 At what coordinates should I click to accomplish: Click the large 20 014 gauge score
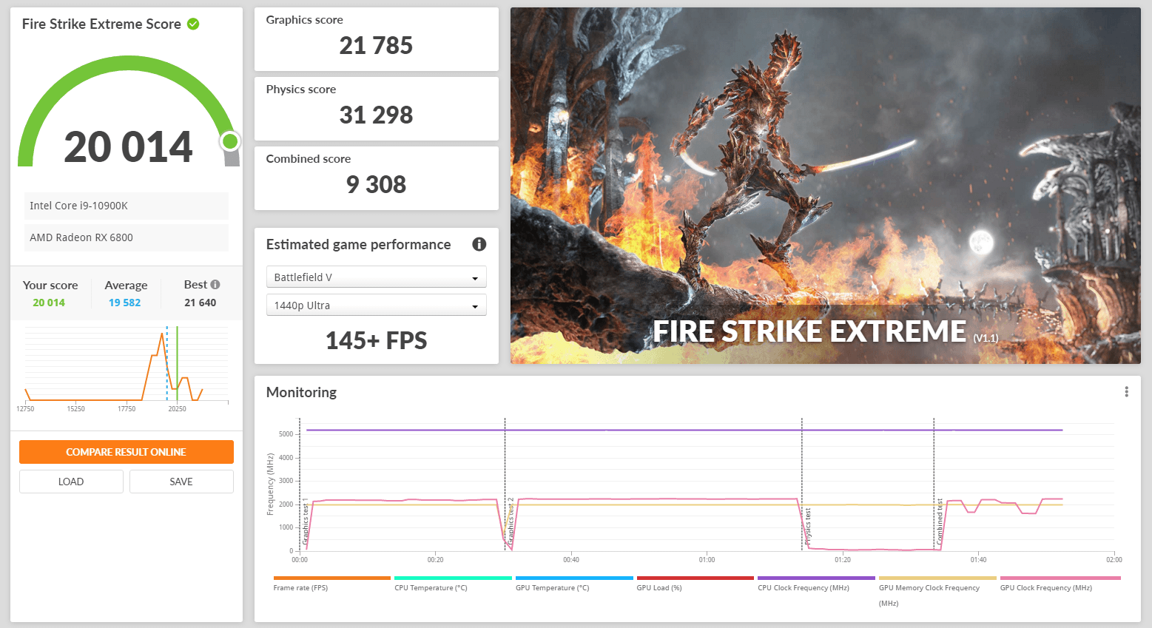pos(128,146)
